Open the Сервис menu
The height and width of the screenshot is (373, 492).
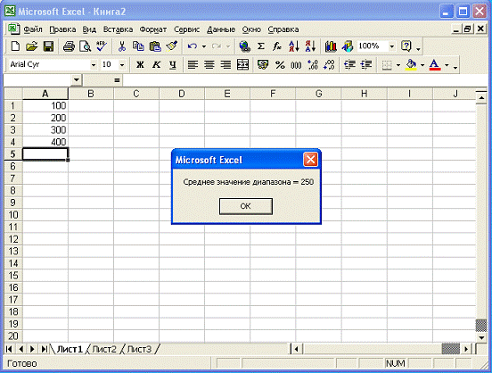[x=186, y=29]
